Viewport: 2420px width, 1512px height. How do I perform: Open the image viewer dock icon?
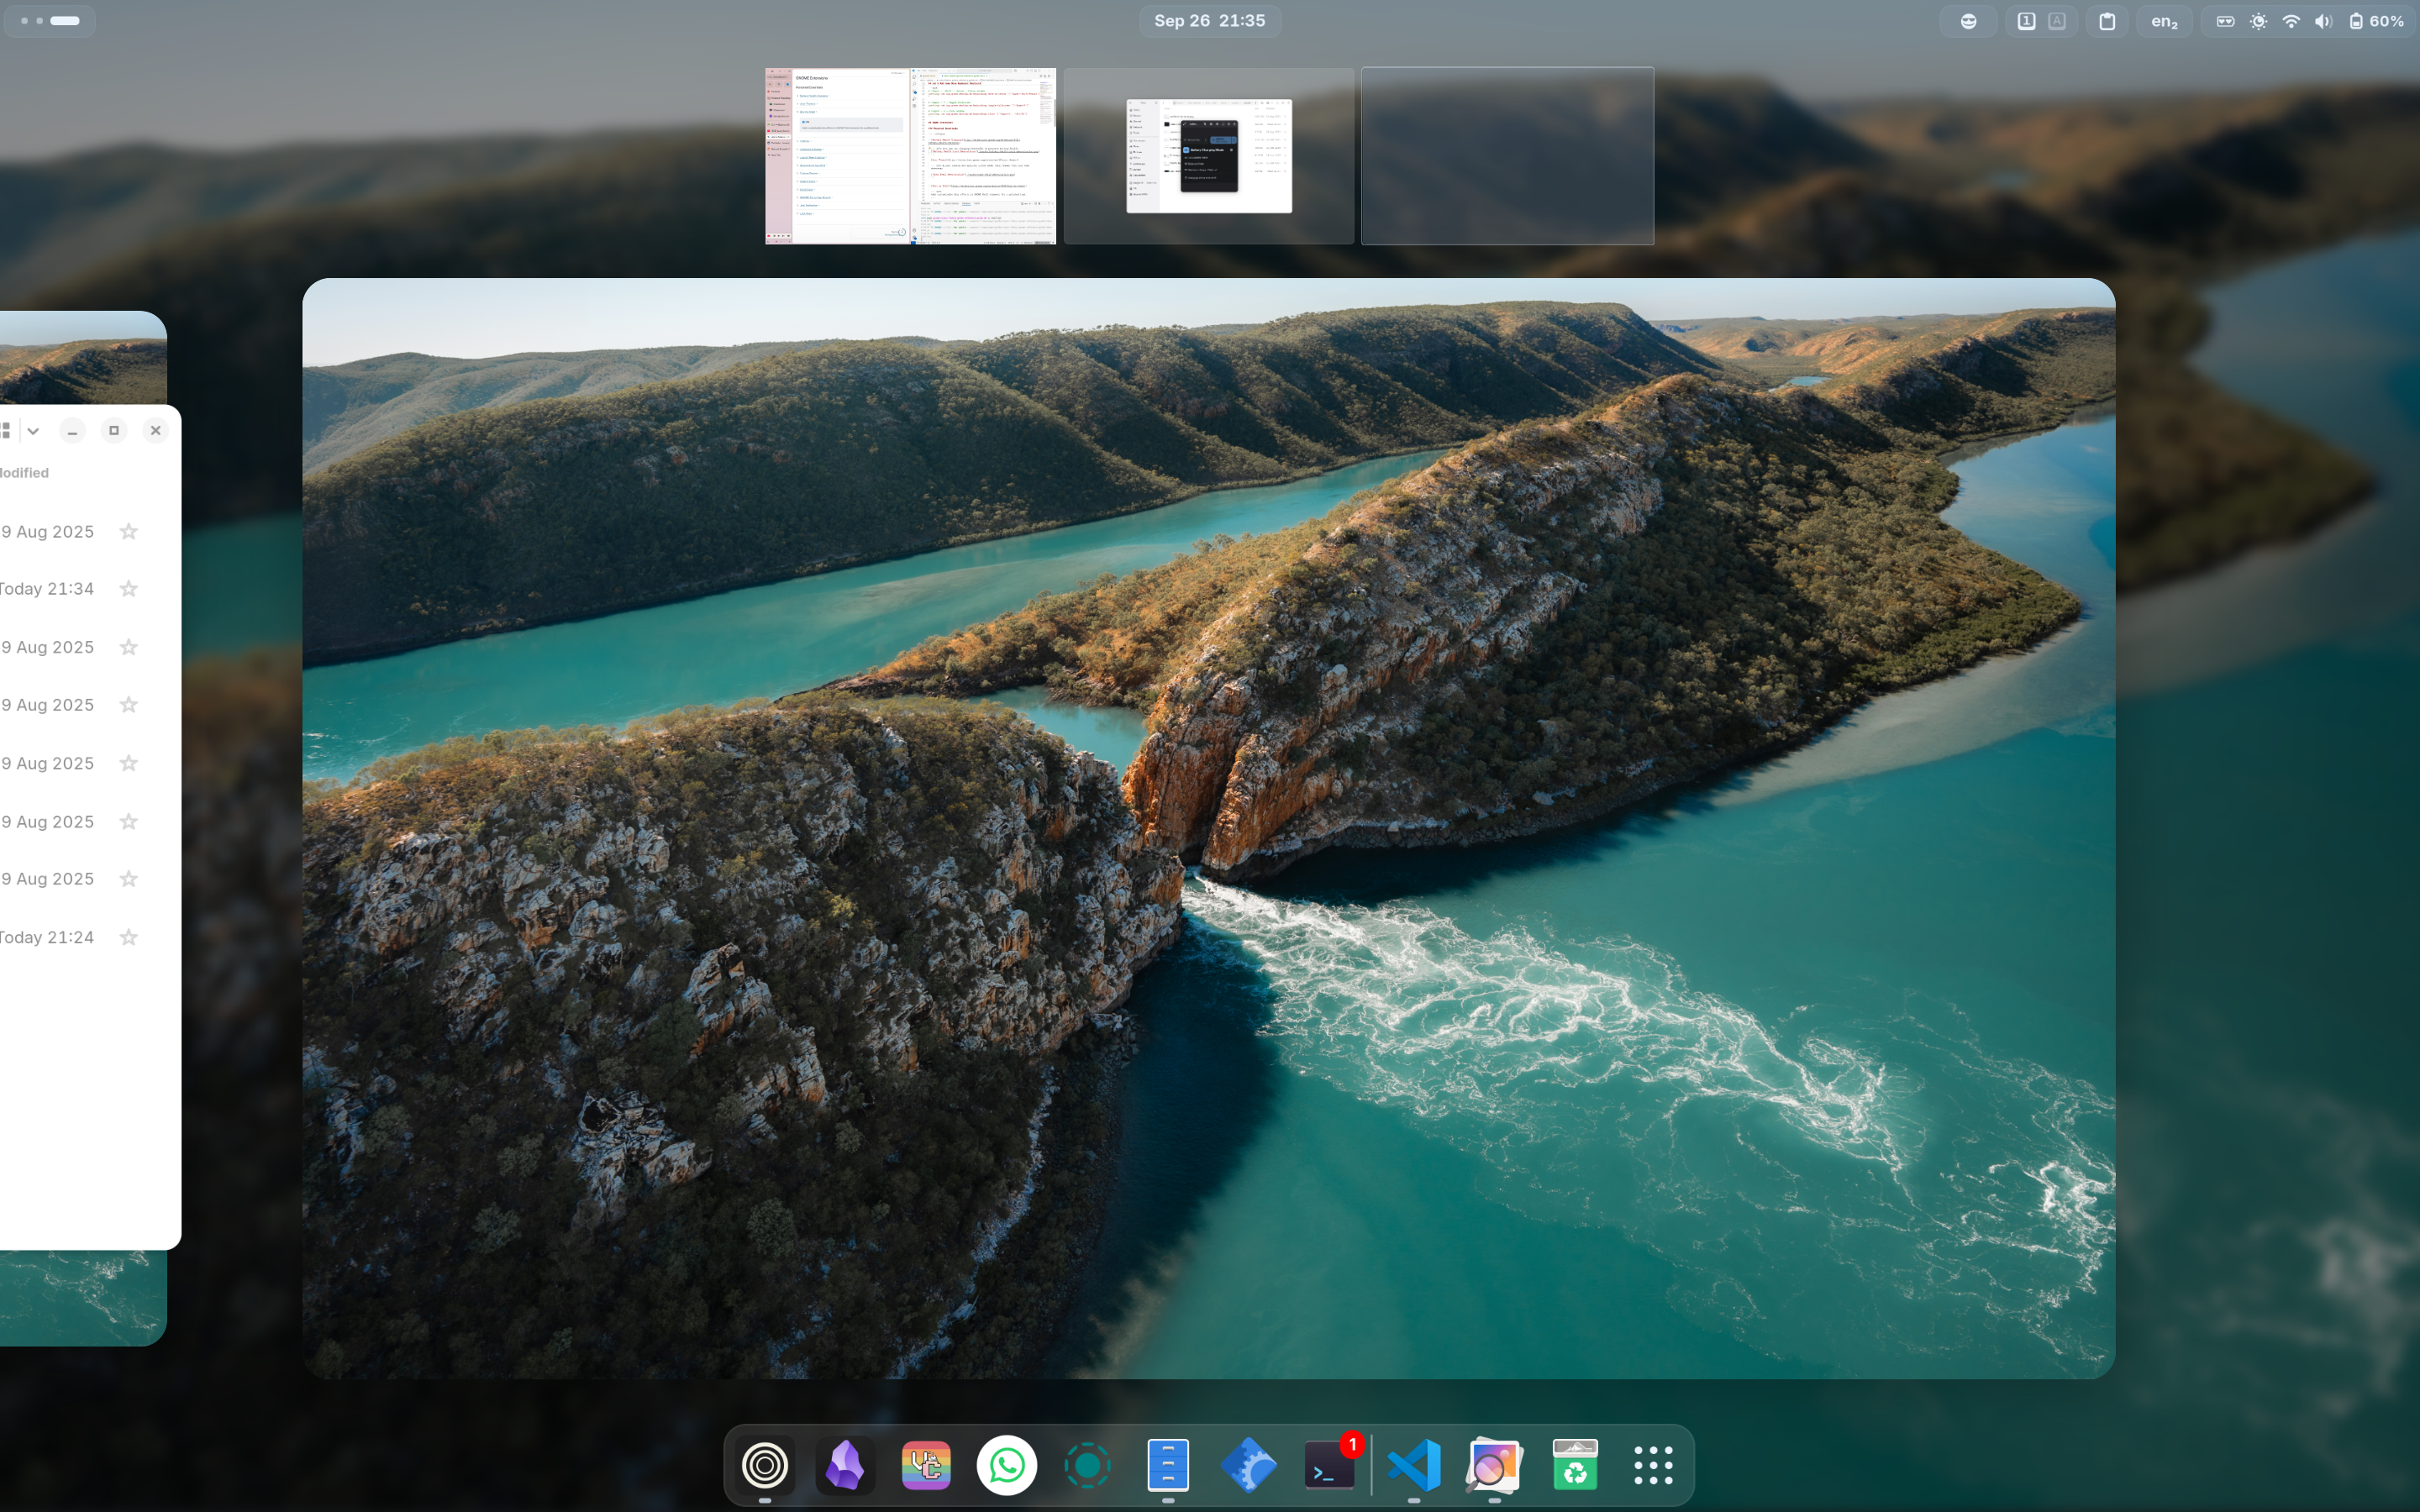[x=1493, y=1466]
